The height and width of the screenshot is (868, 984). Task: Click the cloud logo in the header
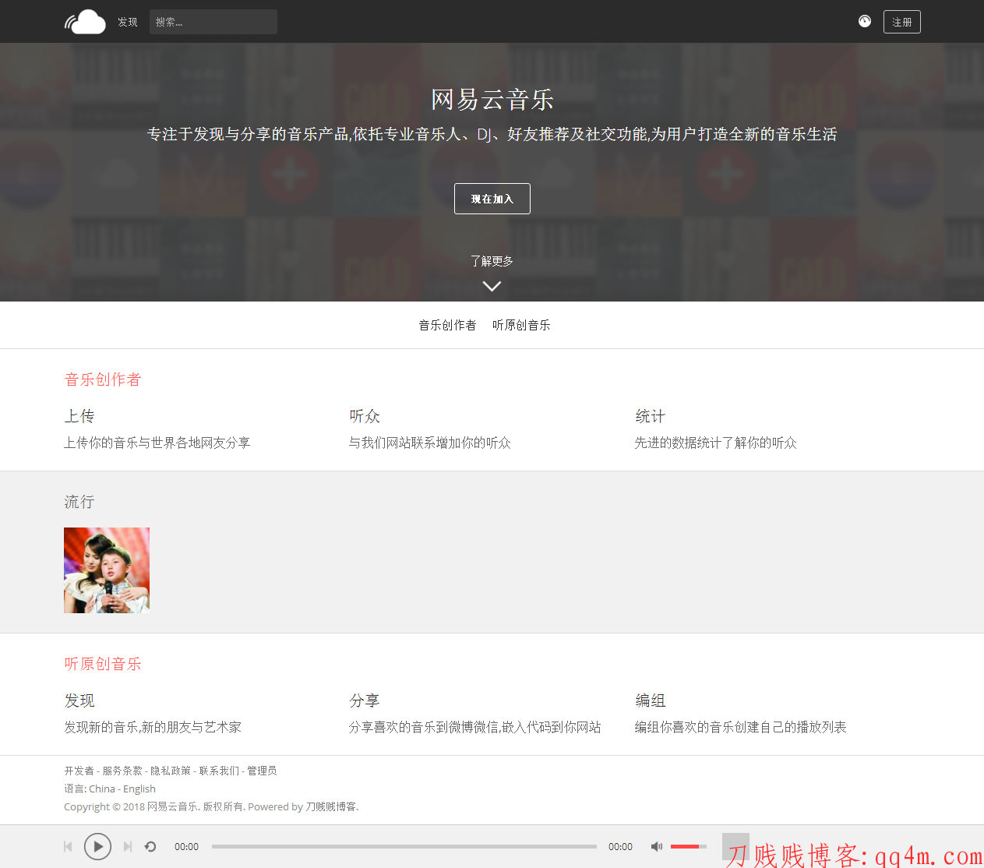pyautogui.click(x=85, y=22)
